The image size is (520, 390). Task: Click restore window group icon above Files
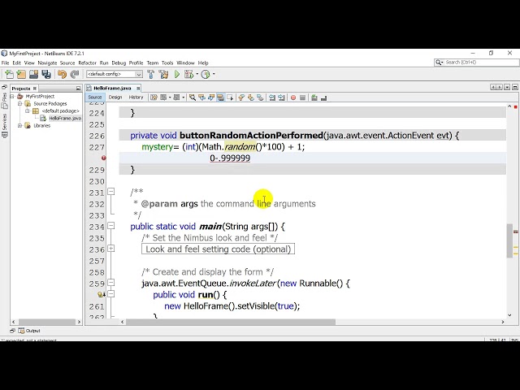tap(4, 87)
